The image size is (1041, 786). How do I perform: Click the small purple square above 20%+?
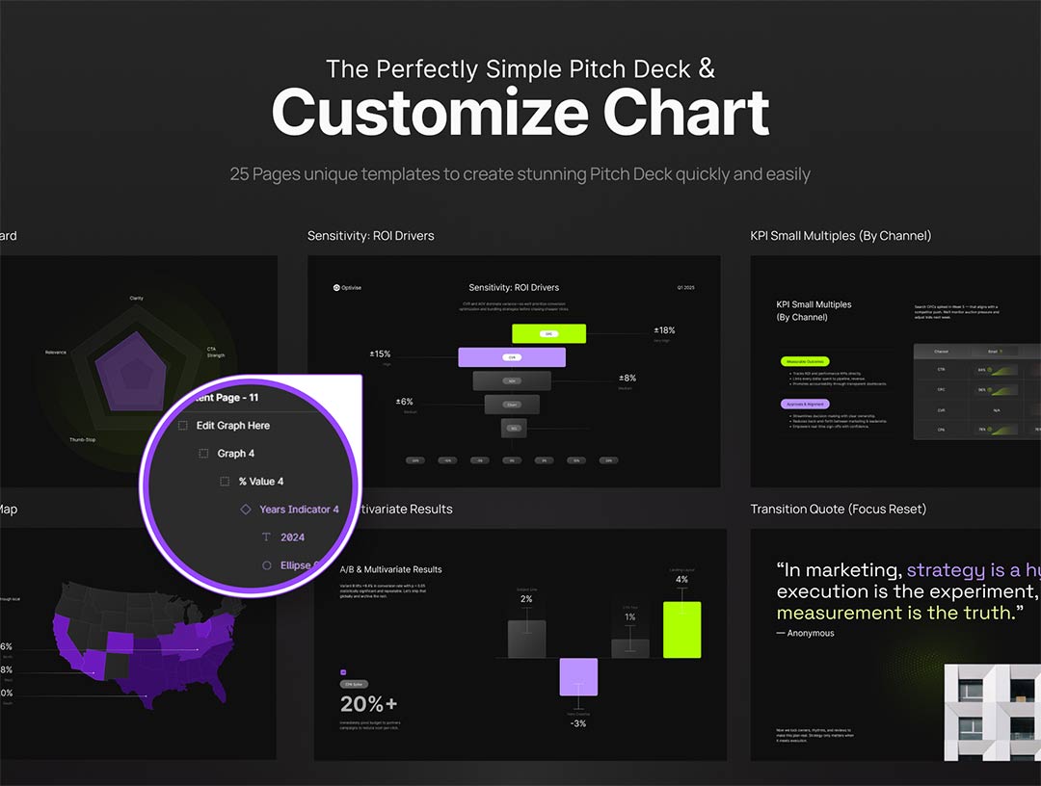click(343, 672)
